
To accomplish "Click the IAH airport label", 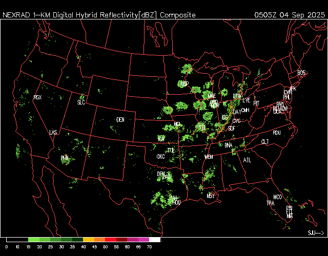I will (x=174, y=198).
